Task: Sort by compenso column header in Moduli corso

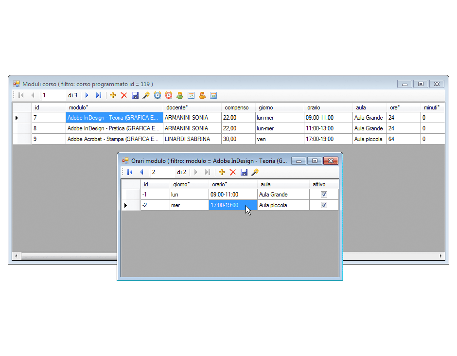Action: (238, 107)
